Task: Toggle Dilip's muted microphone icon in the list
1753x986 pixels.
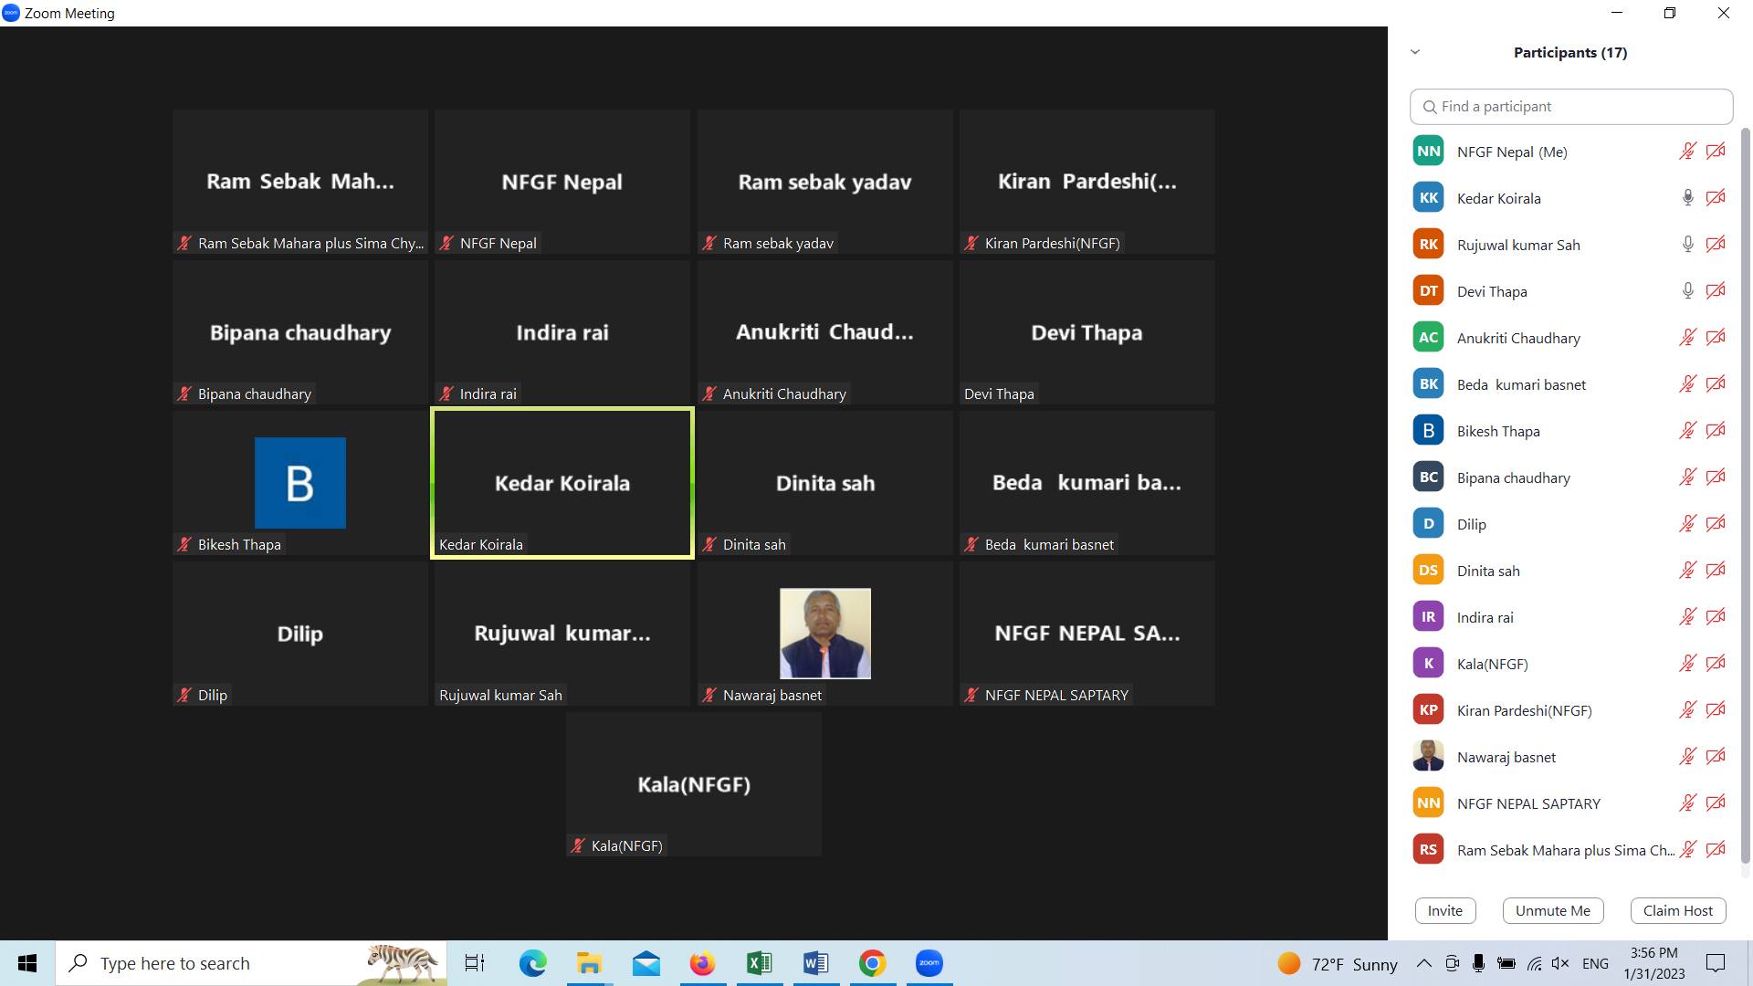Action: (1687, 524)
